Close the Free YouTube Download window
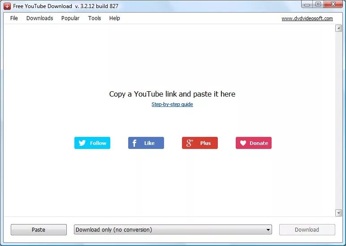Viewport: 346px width, 246px height. pos(333,4)
